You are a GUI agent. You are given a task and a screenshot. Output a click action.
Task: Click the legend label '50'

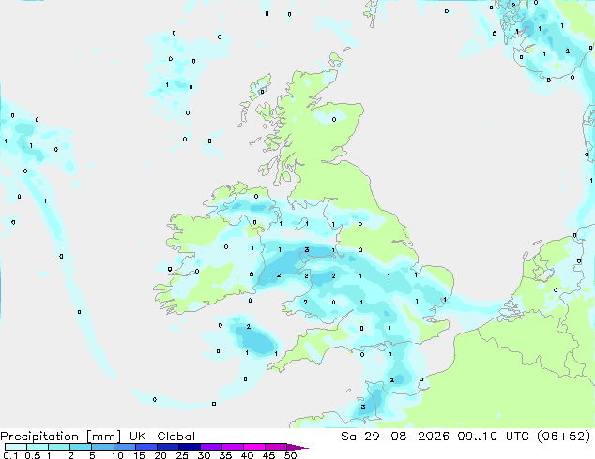[290, 455]
